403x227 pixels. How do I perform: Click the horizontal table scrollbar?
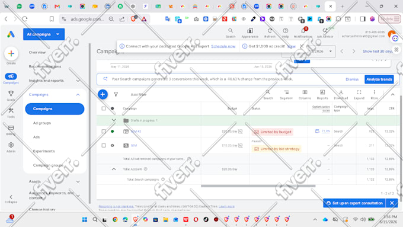point(258,186)
